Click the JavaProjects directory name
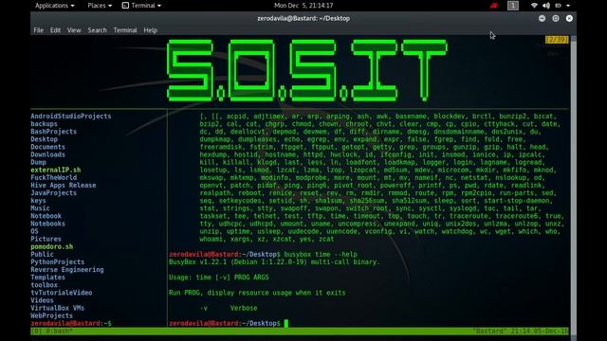The image size is (607, 341). (54, 193)
